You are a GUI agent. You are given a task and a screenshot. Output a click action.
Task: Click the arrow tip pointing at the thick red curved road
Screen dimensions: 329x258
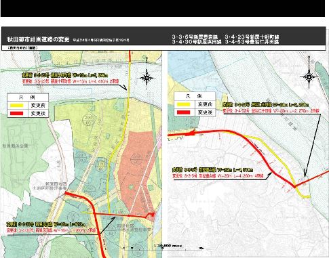271,173
